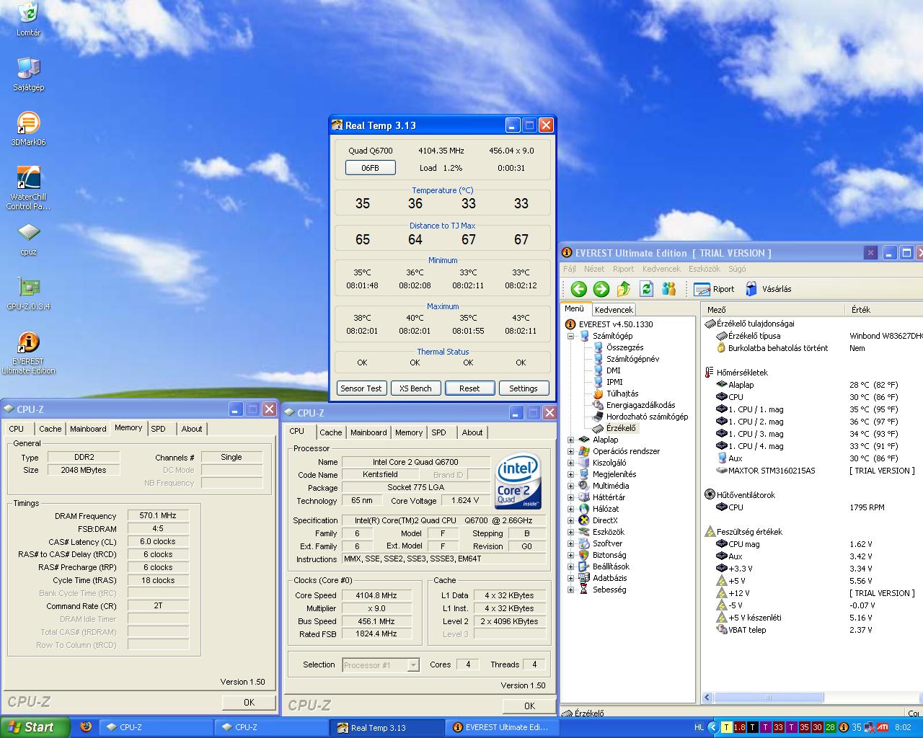Click the ATI tray icon

tap(881, 727)
